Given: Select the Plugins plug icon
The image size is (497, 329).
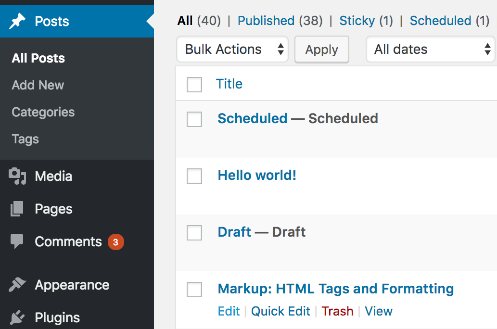Looking at the screenshot, I should pos(17,317).
